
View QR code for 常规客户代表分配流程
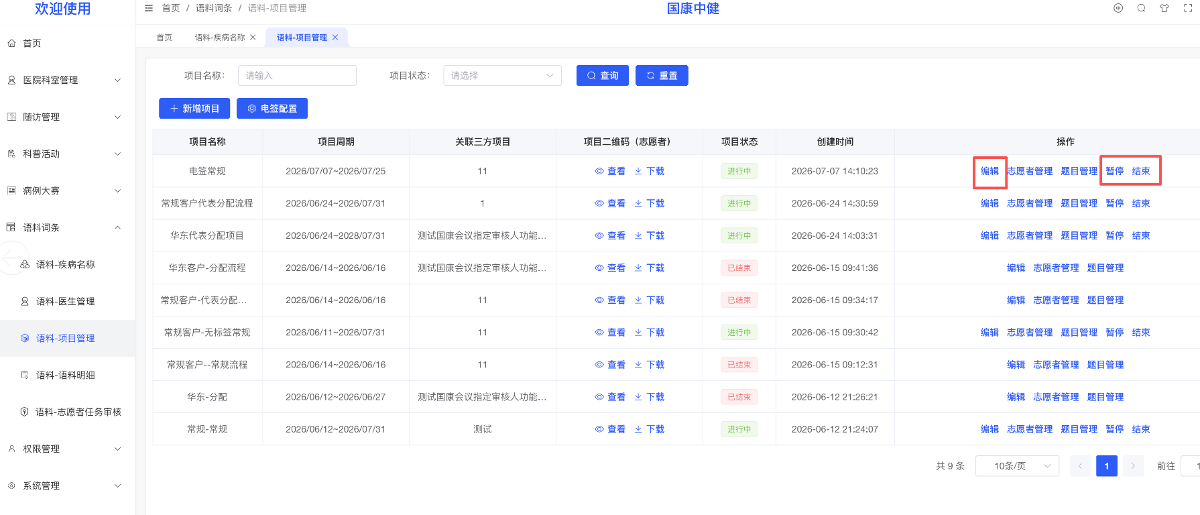pyautogui.click(x=610, y=203)
